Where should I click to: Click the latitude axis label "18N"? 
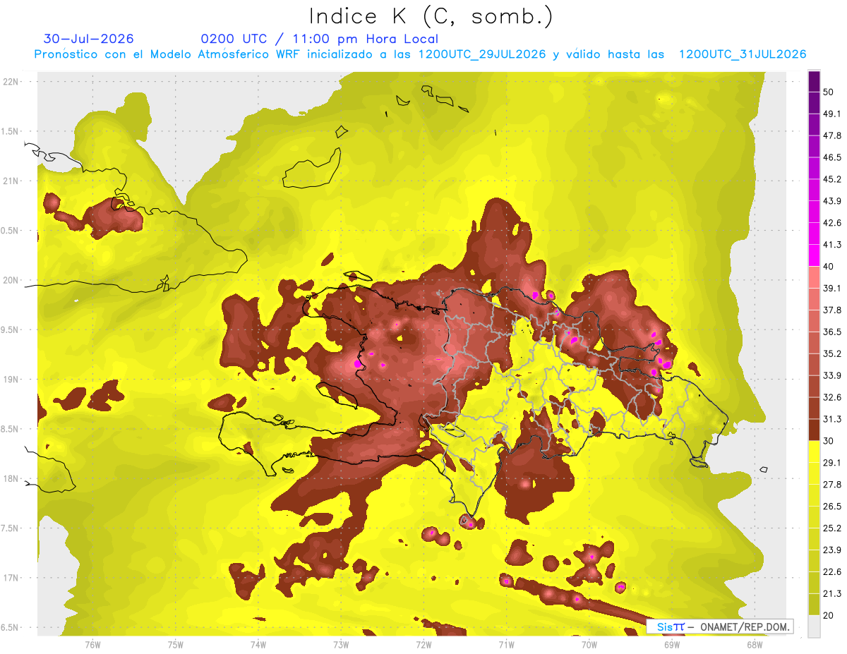pos(11,479)
